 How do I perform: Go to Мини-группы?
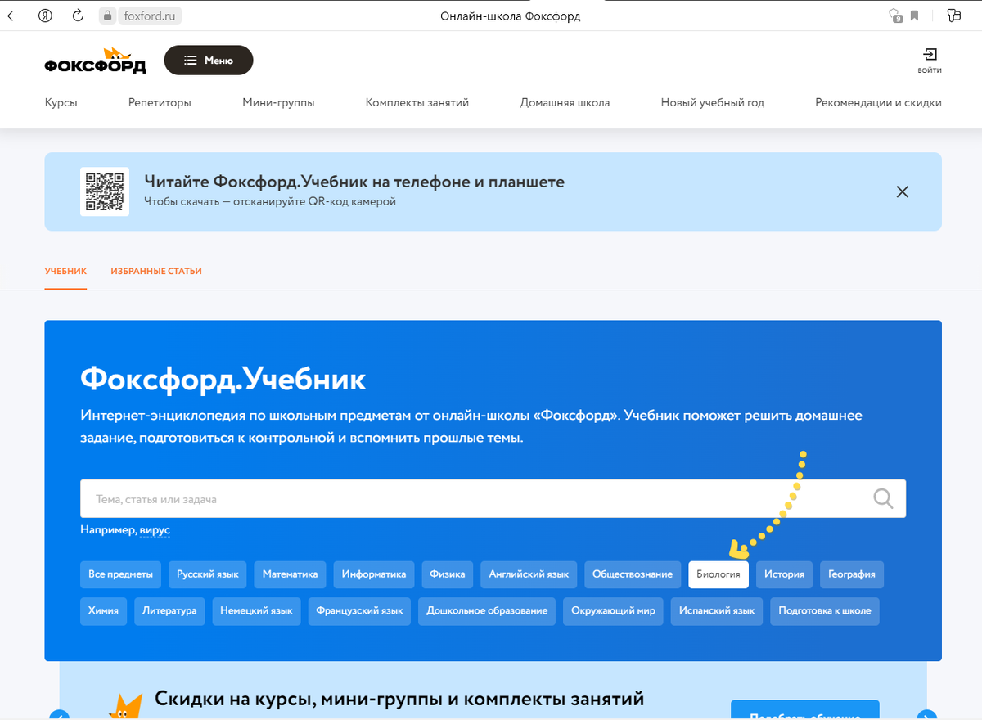pos(278,103)
